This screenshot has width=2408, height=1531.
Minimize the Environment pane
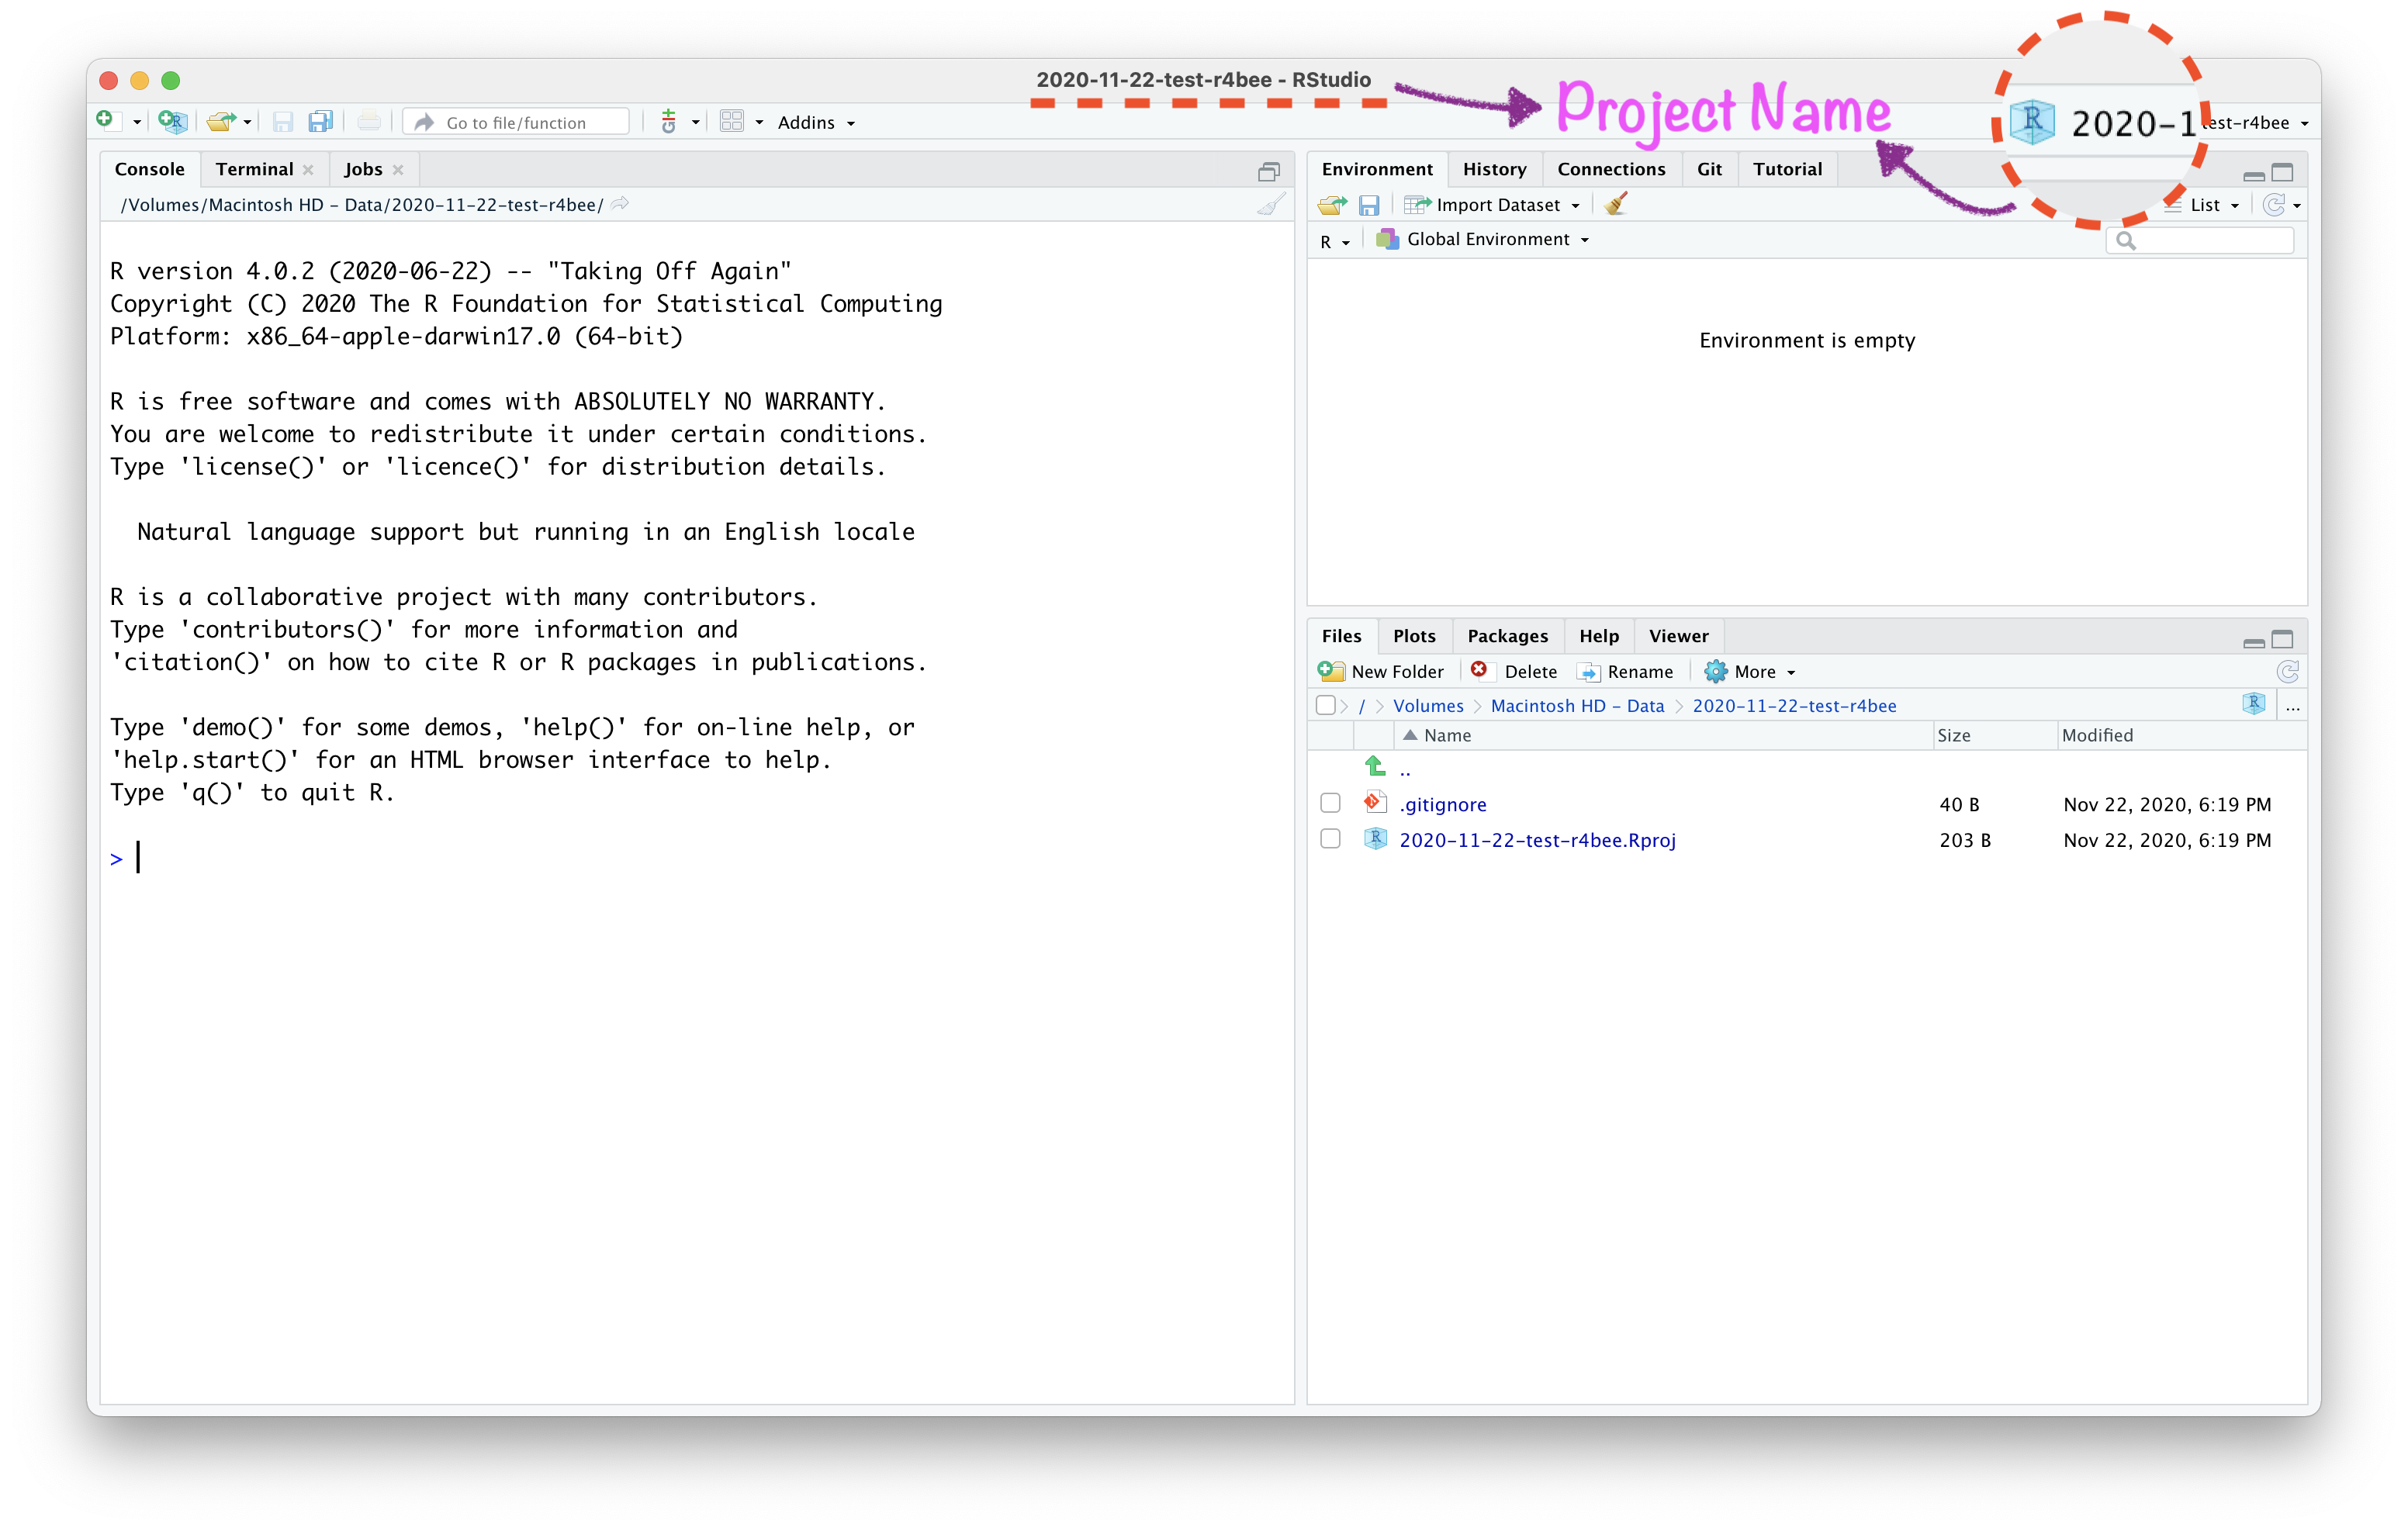pyautogui.click(x=2254, y=175)
